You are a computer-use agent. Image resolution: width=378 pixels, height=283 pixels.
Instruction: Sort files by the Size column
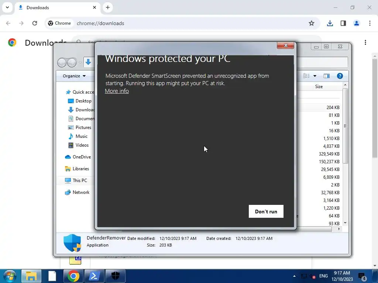pyautogui.click(x=319, y=86)
